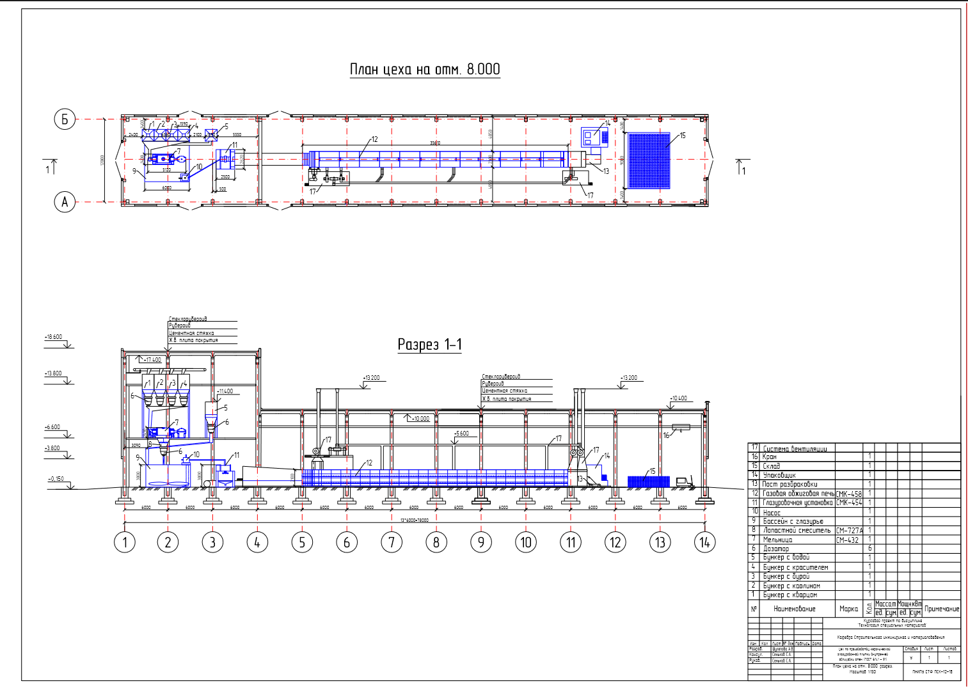Select the +3.800 elevation mark
This screenshot has height=688, width=968.
58,452
